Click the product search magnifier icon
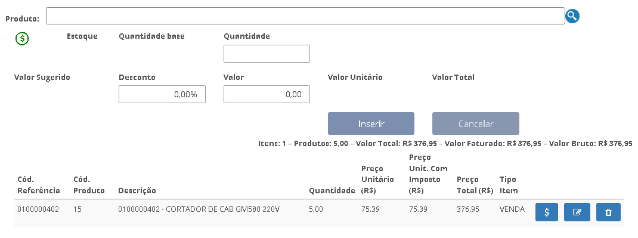The height and width of the screenshot is (238, 638). click(572, 16)
